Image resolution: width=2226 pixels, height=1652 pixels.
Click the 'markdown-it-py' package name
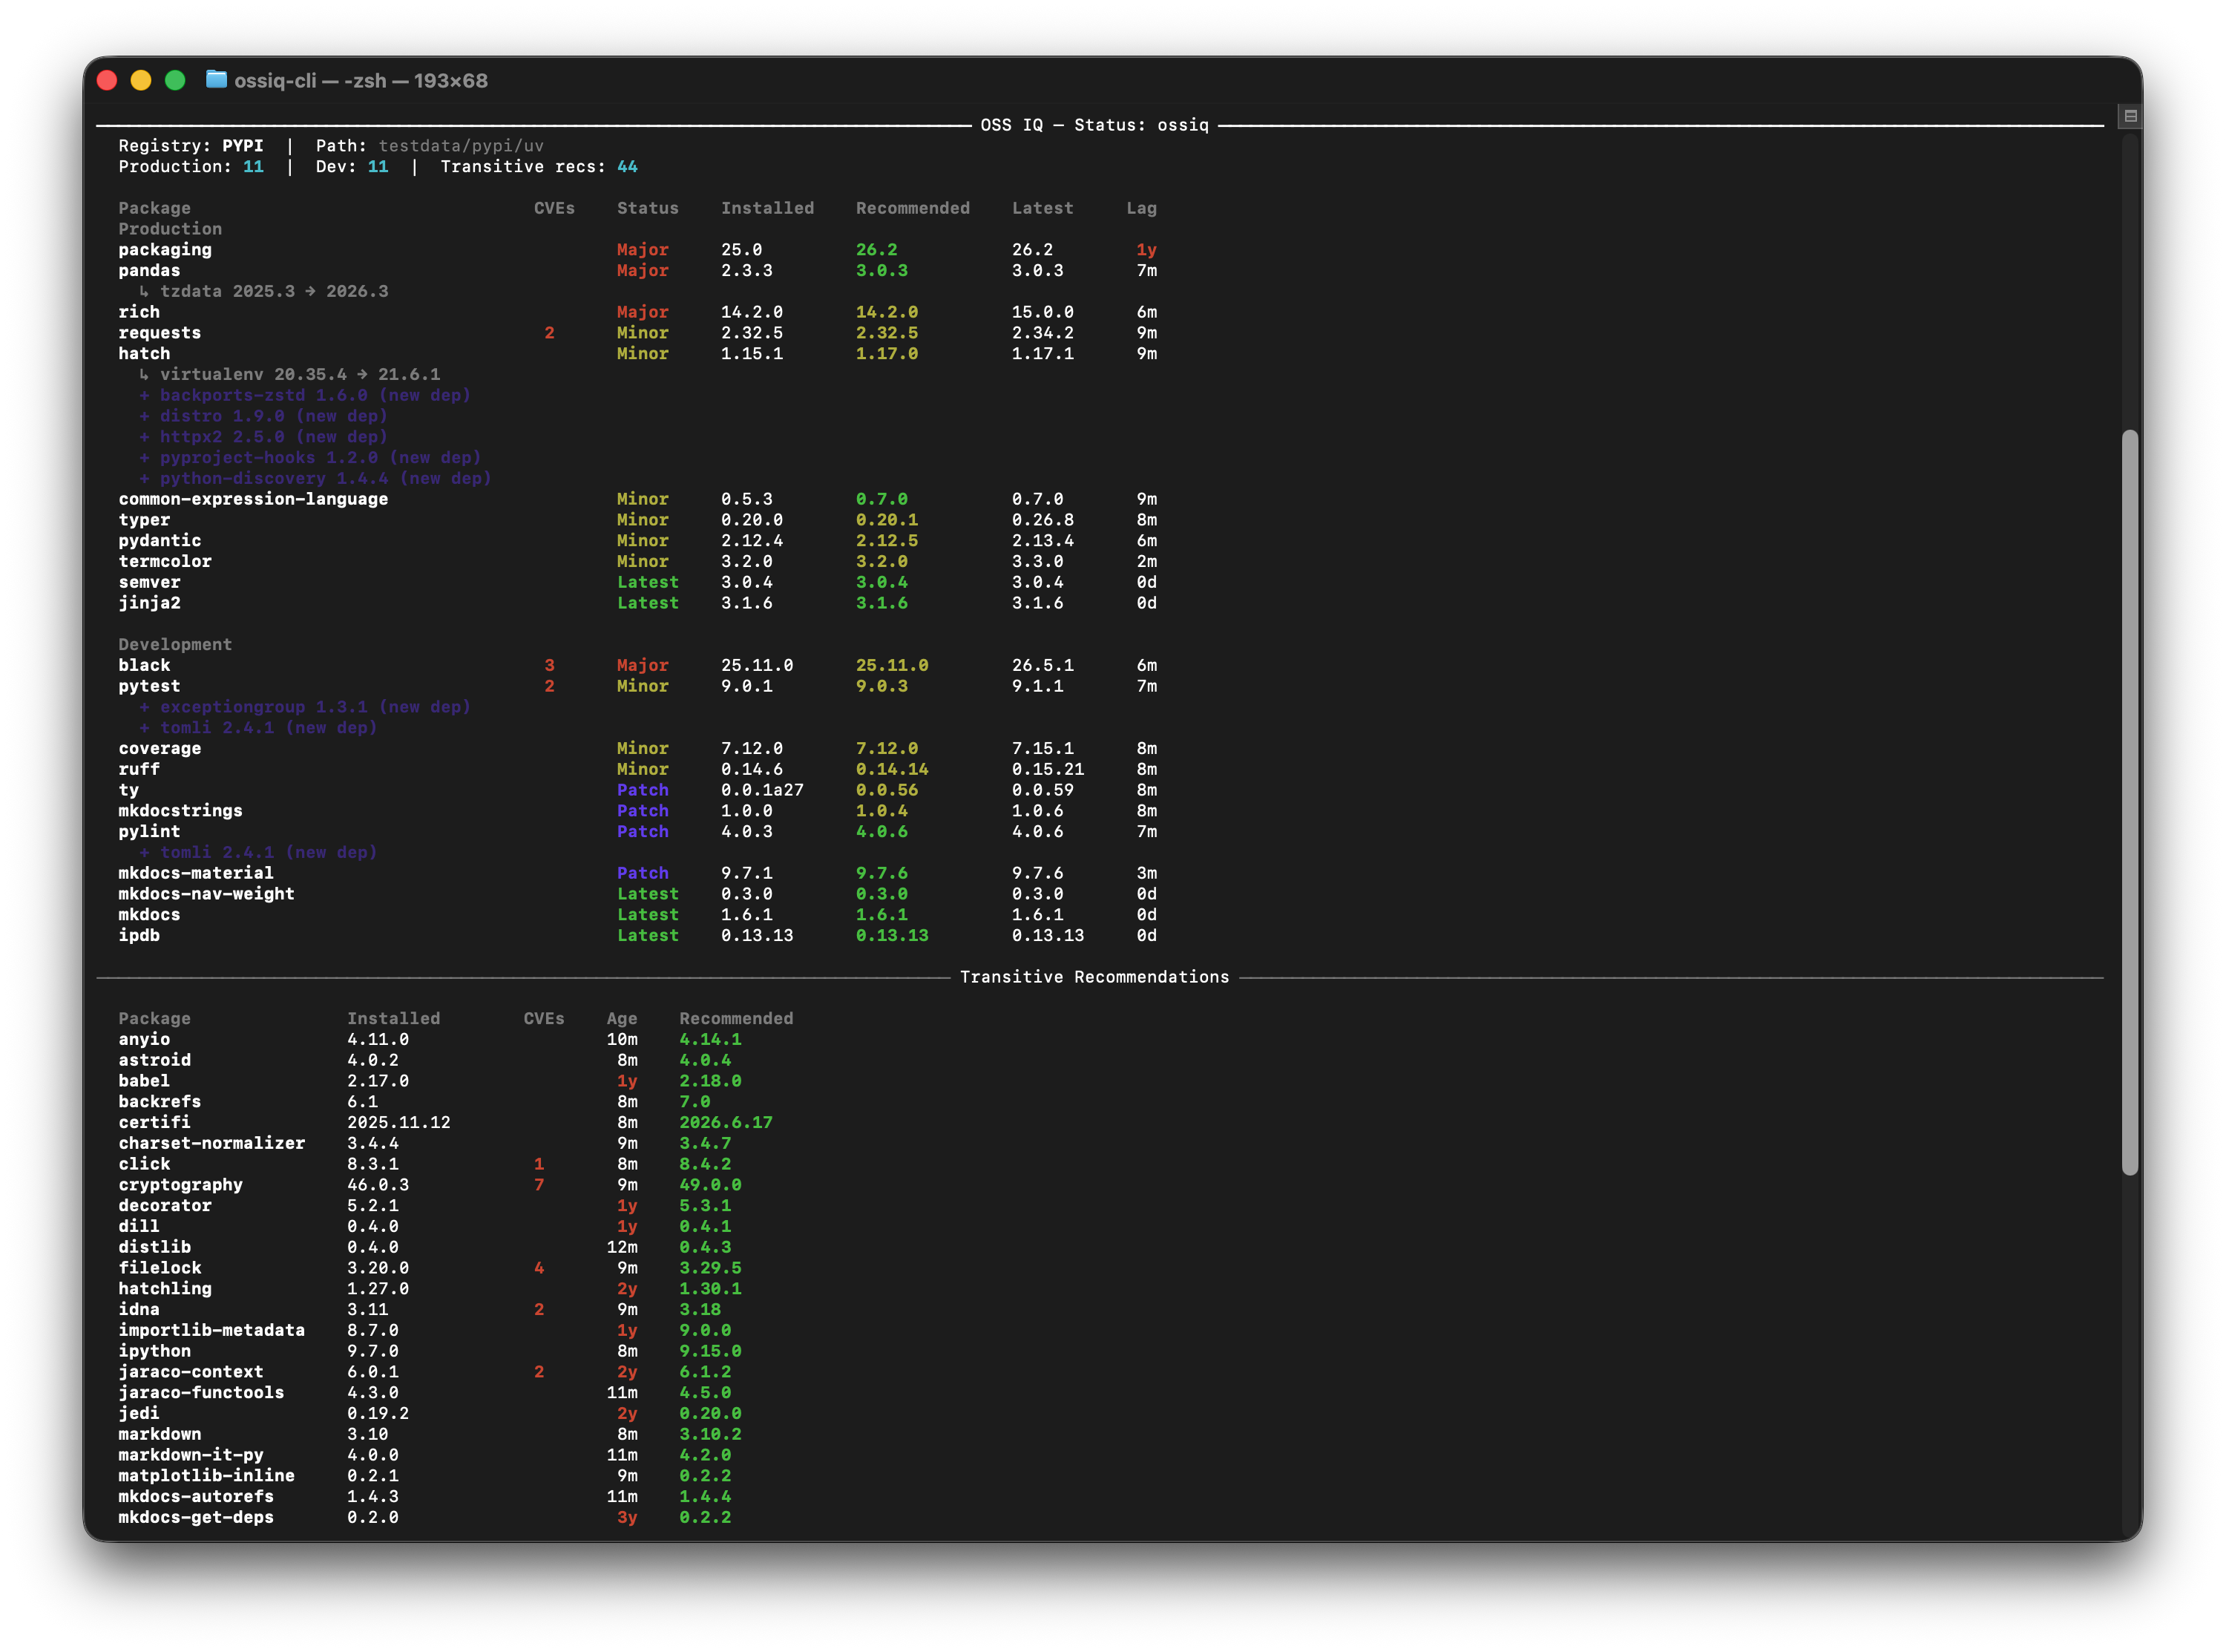pyautogui.click(x=191, y=1456)
